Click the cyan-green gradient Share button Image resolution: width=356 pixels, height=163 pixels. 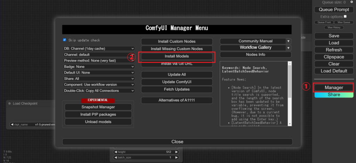point(333,95)
